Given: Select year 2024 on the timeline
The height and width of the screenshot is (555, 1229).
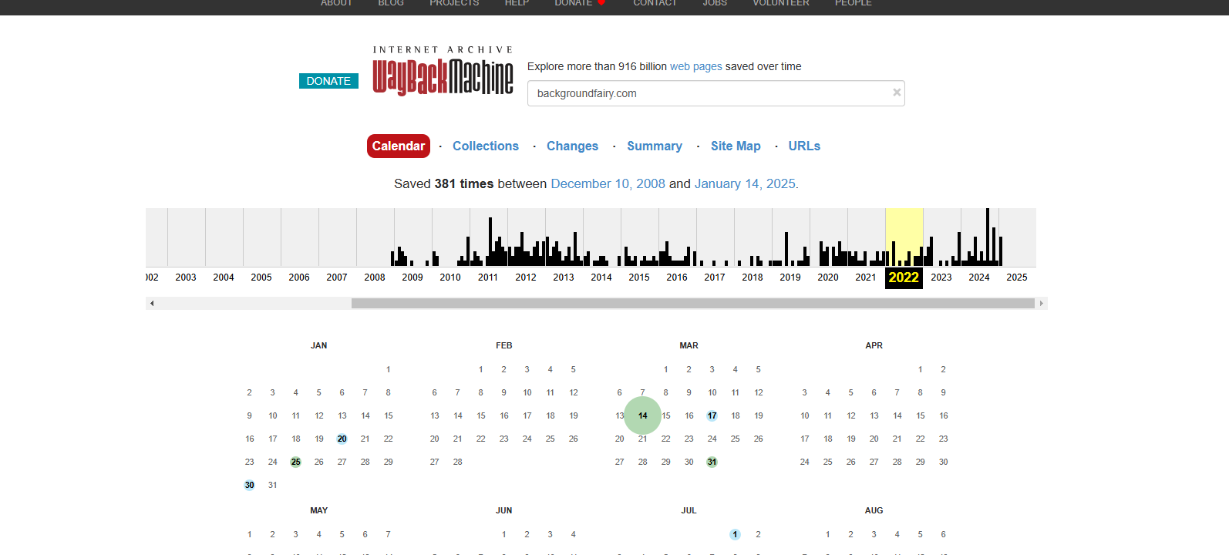Looking at the screenshot, I should [979, 277].
